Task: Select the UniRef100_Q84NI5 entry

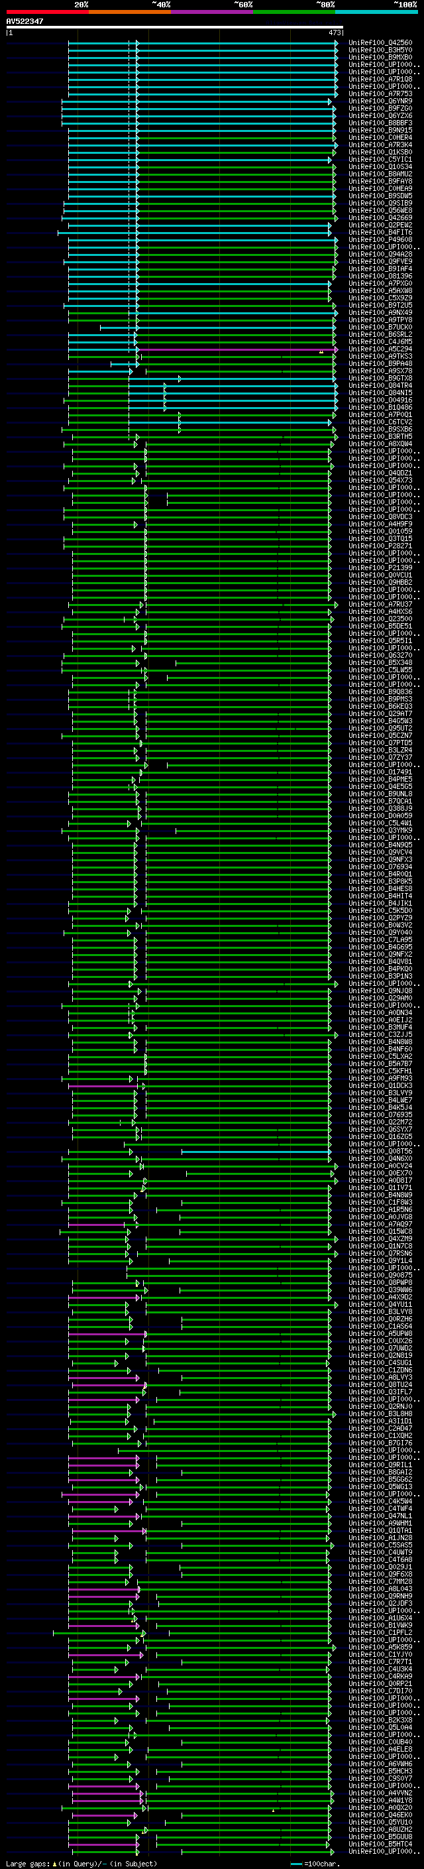Action: click(380, 392)
